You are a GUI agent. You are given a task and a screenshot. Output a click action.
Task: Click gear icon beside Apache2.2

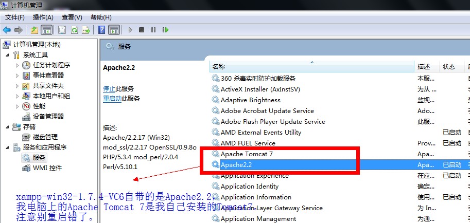pyautogui.click(x=216, y=164)
